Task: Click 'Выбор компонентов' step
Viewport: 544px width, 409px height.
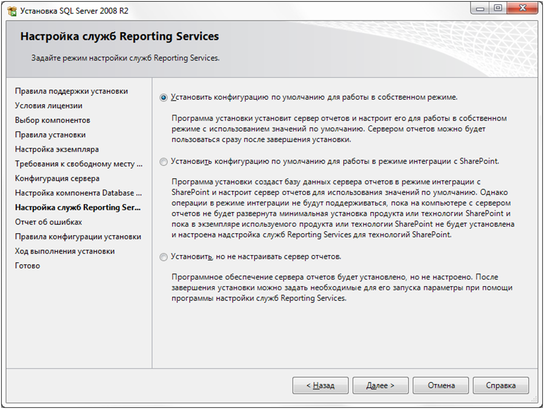Action: tap(53, 120)
